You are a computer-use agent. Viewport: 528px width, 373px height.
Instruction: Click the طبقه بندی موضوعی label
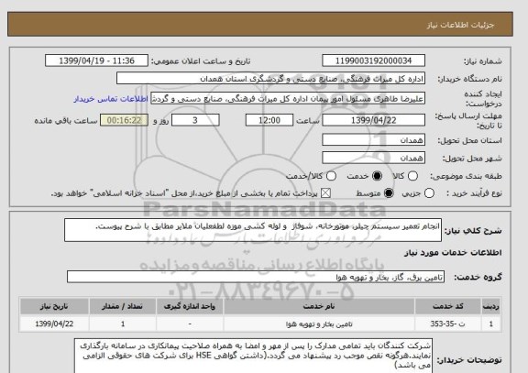[466, 176]
